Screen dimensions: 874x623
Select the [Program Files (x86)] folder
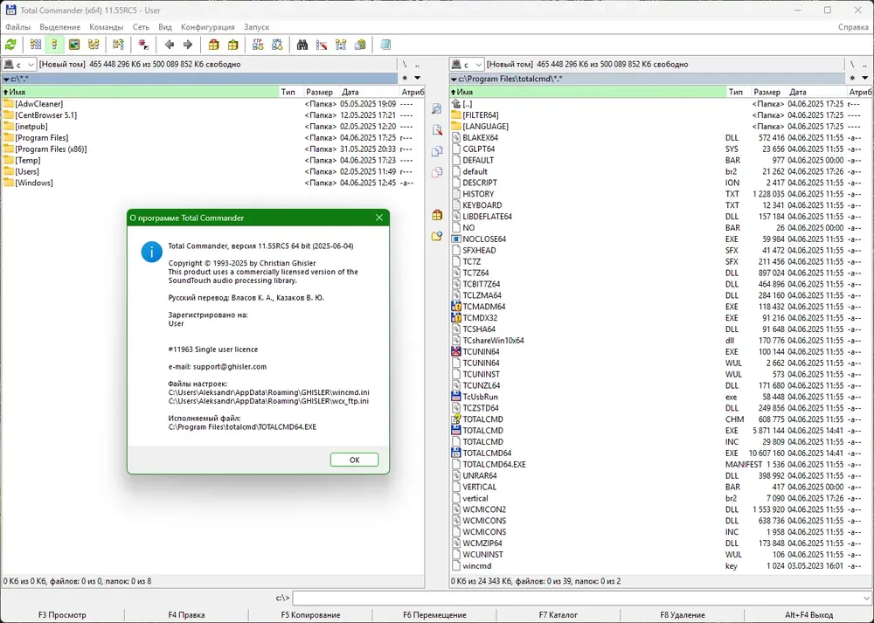click(x=213, y=149)
